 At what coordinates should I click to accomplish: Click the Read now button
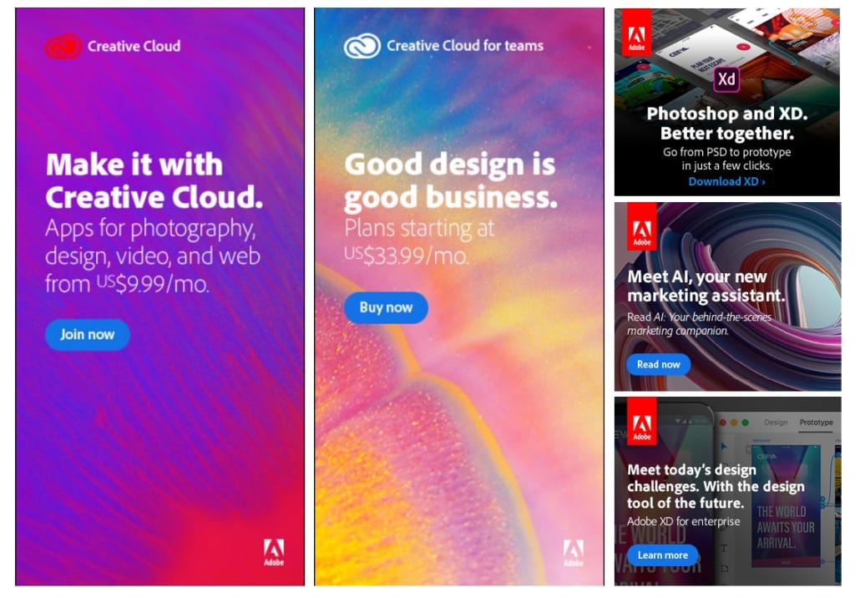(658, 364)
